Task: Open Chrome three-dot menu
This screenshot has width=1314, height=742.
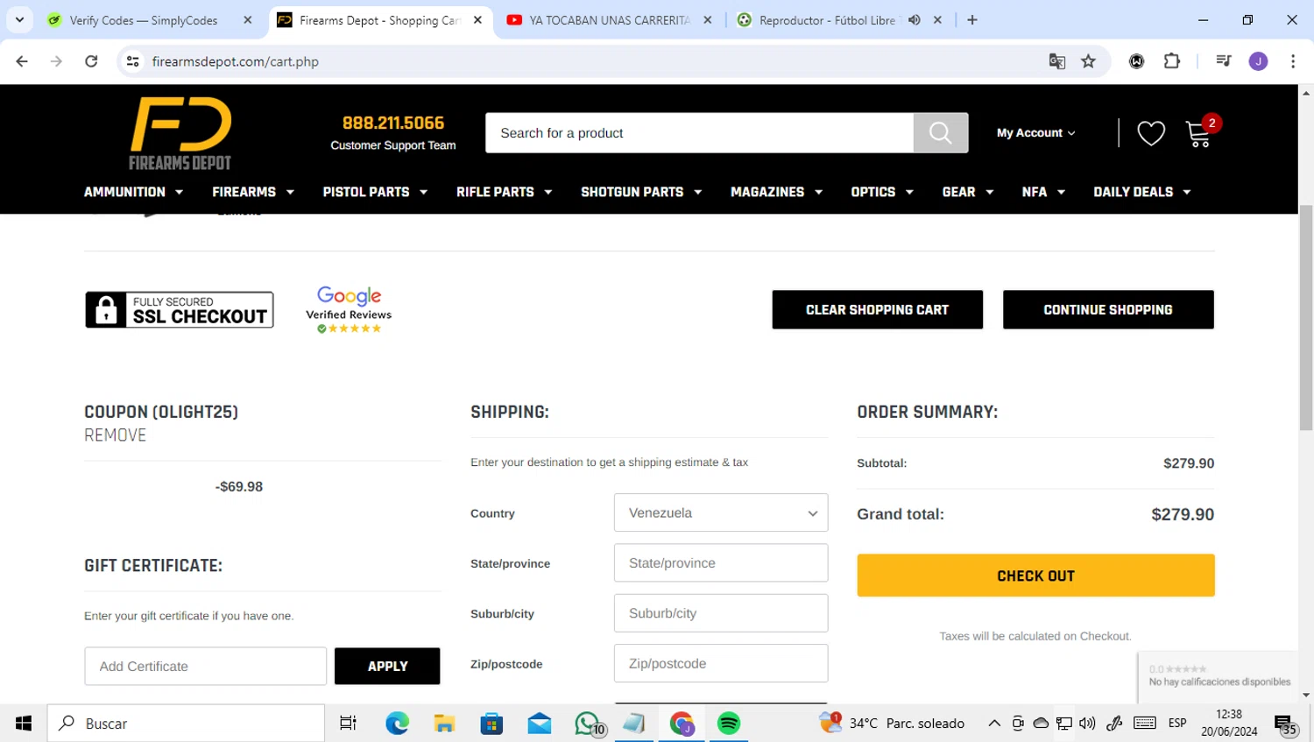Action: [1293, 61]
